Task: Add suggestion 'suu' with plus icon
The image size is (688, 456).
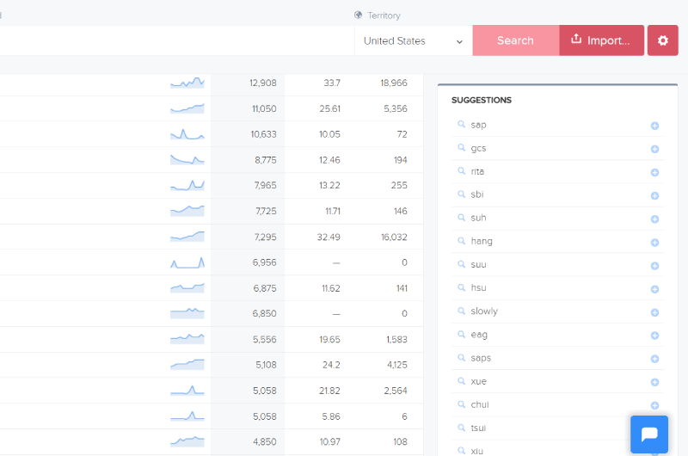Action: tap(654, 266)
